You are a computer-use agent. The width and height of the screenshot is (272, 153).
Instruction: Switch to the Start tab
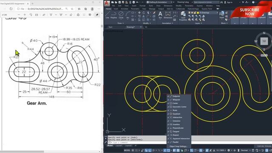tap(110, 27)
